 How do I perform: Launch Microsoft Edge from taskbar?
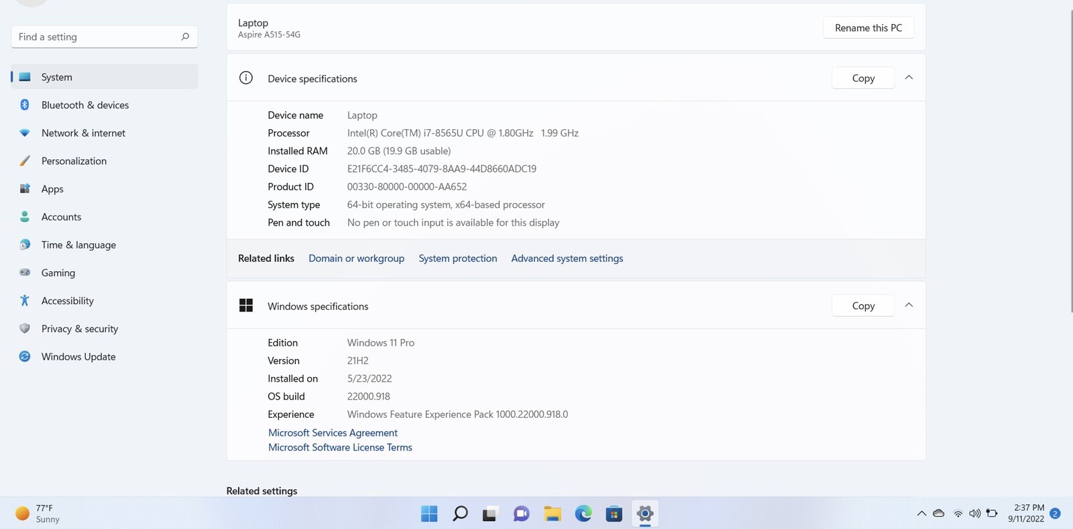click(x=583, y=514)
